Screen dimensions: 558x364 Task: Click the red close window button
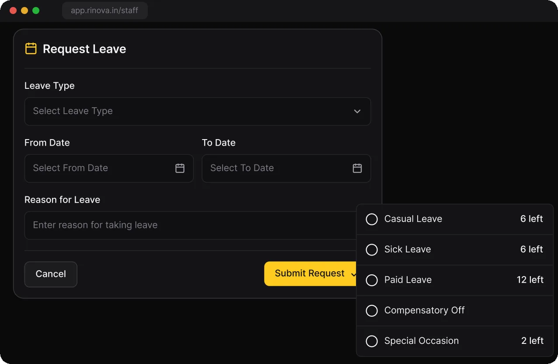tap(13, 10)
